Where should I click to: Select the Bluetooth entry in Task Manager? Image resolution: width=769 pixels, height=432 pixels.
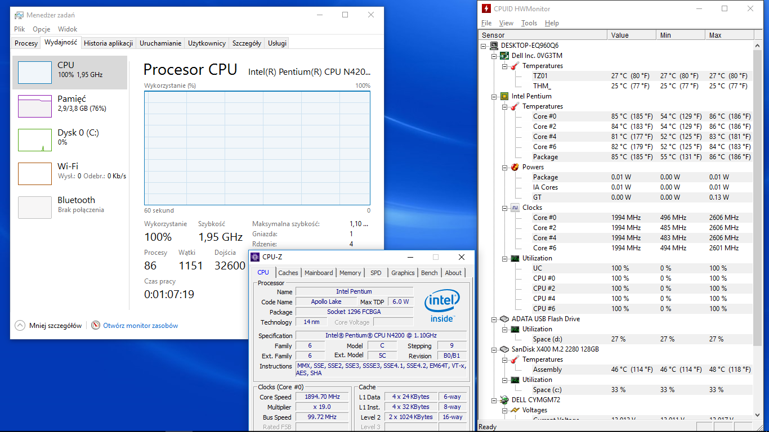(70, 208)
